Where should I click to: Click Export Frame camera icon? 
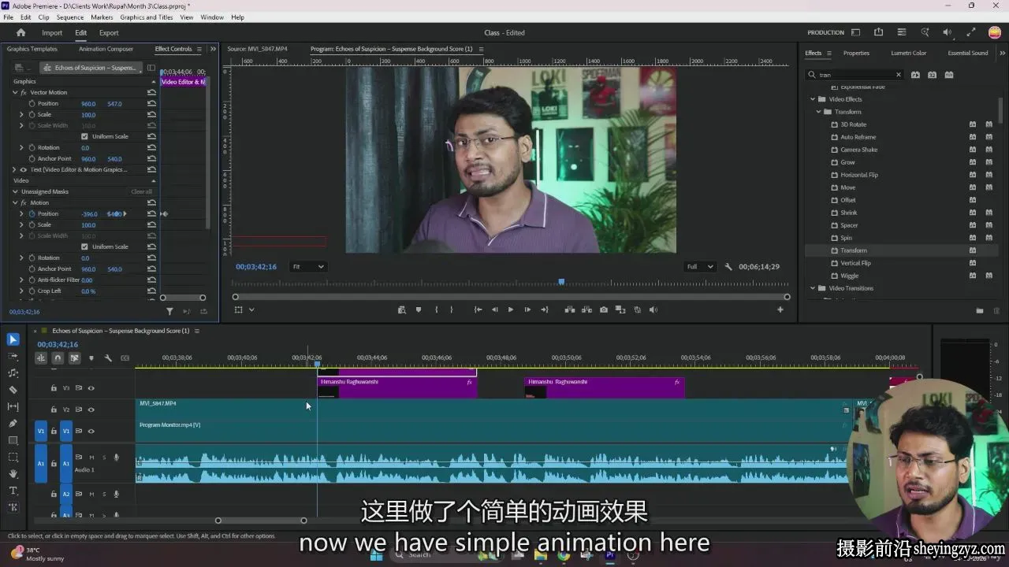tap(603, 310)
